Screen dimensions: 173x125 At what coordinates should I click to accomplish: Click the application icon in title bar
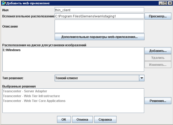click(3, 3)
